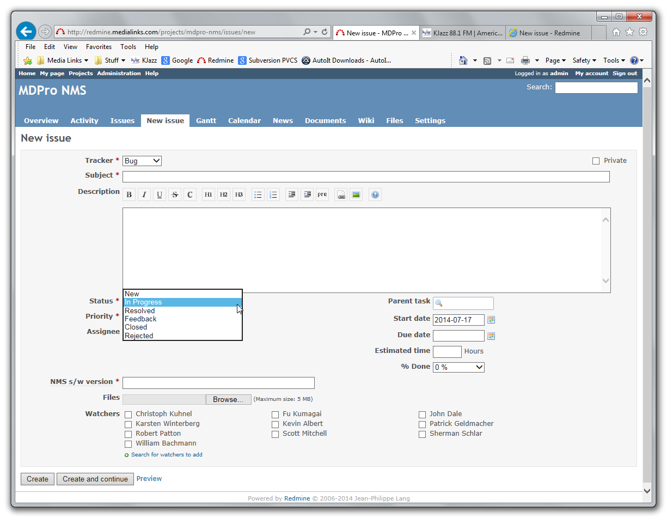Screen dimensions: 667x518
Task: Open the Tracker dropdown
Action: pyautogui.click(x=142, y=161)
